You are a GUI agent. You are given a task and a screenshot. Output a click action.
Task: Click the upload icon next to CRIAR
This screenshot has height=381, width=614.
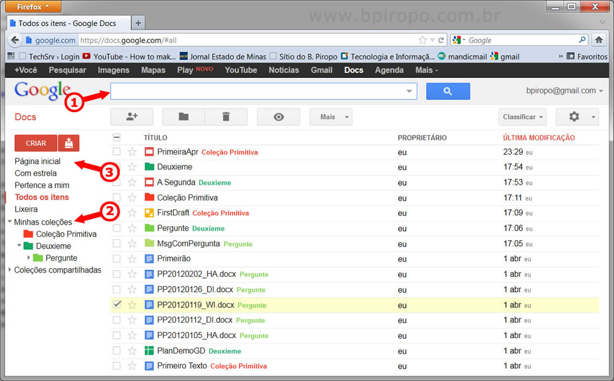(69, 143)
